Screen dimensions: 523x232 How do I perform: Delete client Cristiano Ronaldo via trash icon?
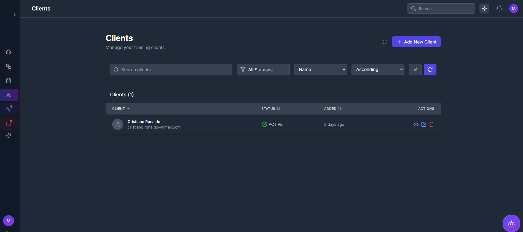click(x=431, y=124)
